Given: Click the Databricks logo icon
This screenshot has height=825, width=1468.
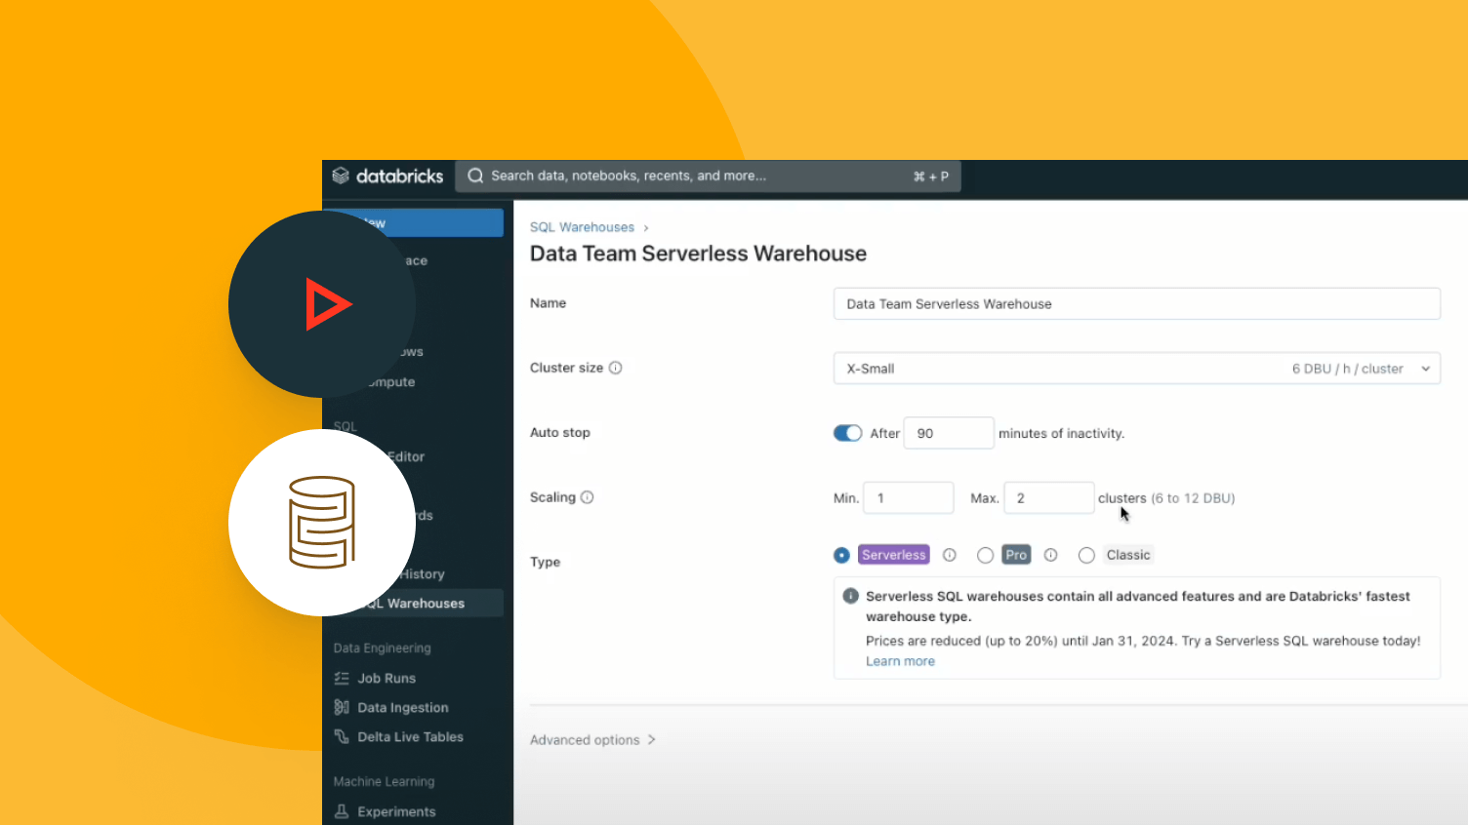Looking at the screenshot, I should click(x=341, y=176).
